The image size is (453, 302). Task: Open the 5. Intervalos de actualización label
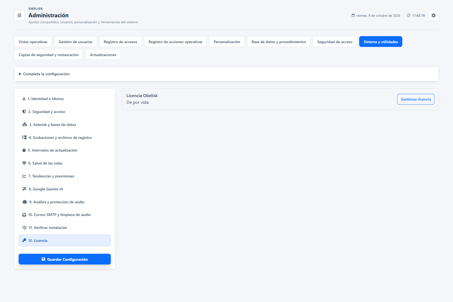[x=53, y=150]
